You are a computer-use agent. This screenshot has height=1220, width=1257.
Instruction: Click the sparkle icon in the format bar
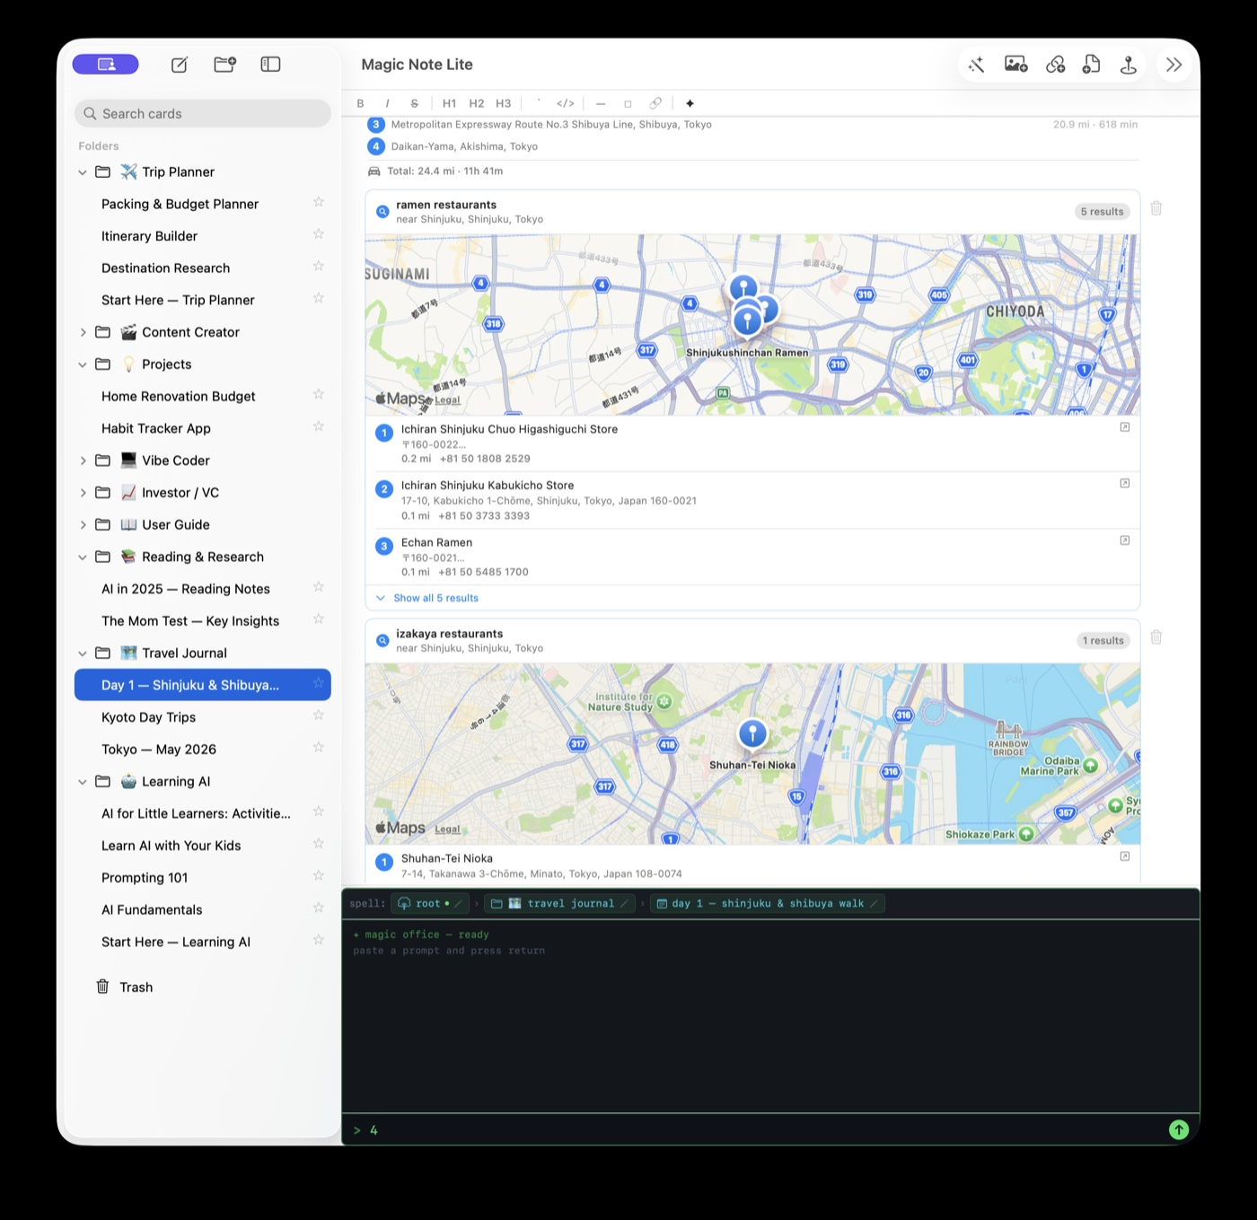[690, 103]
